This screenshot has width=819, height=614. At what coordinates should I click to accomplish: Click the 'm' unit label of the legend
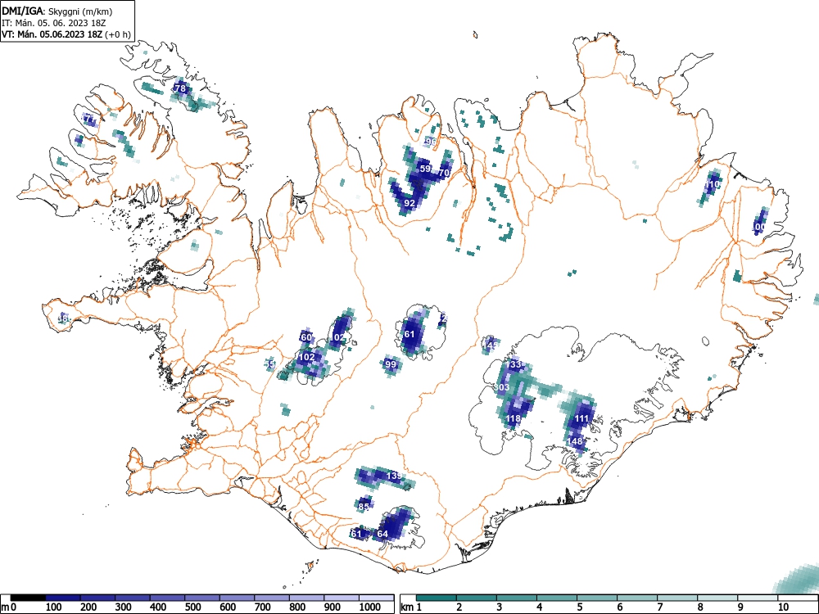pyautogui.click(x=5, y=607)
